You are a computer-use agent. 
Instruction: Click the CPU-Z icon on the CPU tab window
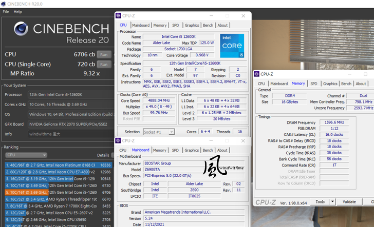point(119,16)
